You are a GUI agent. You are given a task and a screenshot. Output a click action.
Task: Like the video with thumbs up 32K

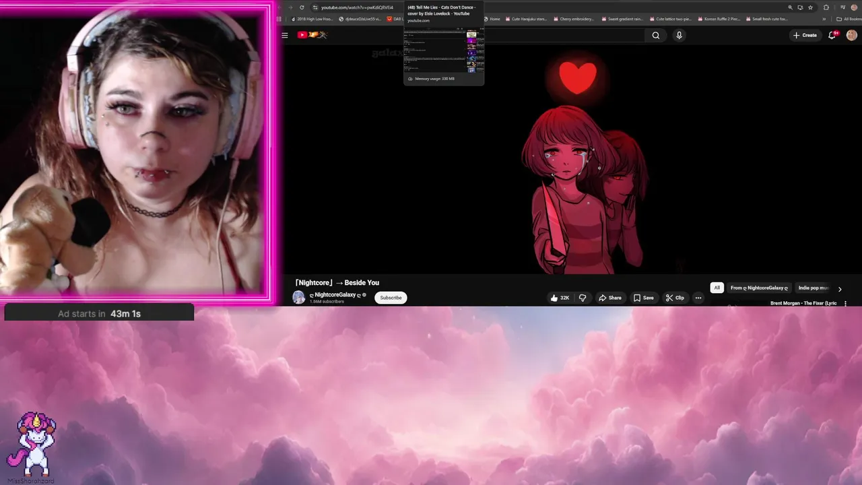point(560,298)
